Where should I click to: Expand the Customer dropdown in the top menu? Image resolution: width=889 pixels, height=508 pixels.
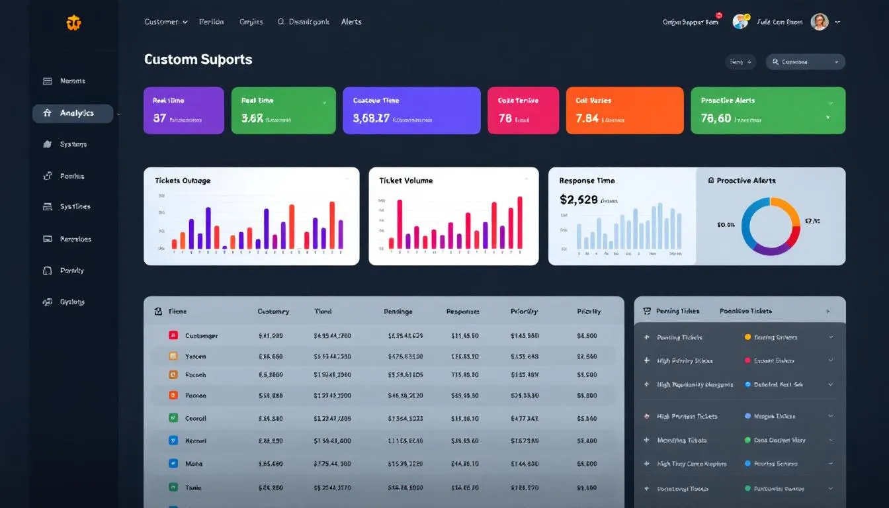pyautogui.click(x=185, y=21)
